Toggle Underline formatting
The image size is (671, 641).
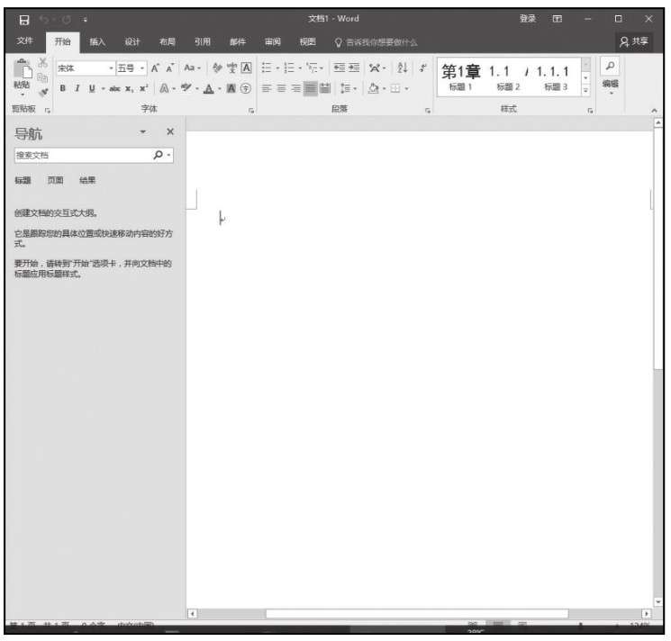pos(91,88)
